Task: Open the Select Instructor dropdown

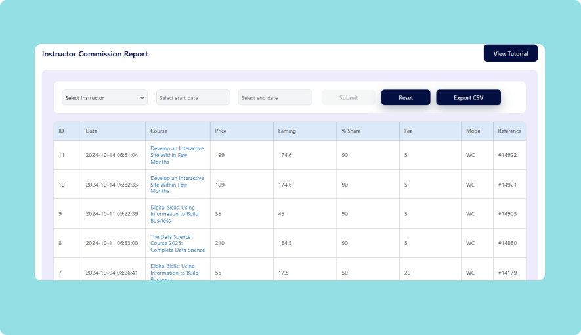Action: [x=105, y=98]
